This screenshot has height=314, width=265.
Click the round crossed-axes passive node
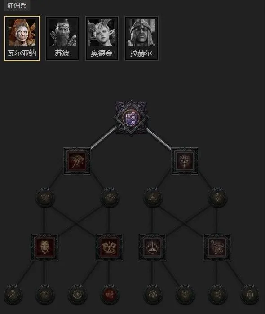click(x=45, y=198)
